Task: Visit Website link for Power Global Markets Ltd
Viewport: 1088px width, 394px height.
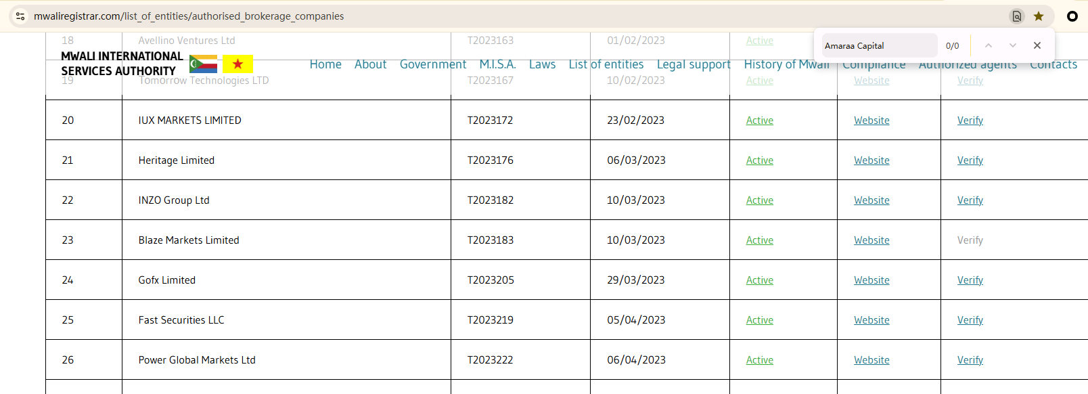Action: tap(871, 360)
